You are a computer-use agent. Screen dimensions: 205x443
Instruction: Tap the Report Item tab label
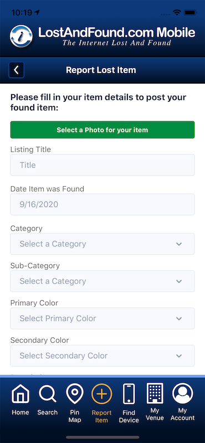tap(102, 416)
